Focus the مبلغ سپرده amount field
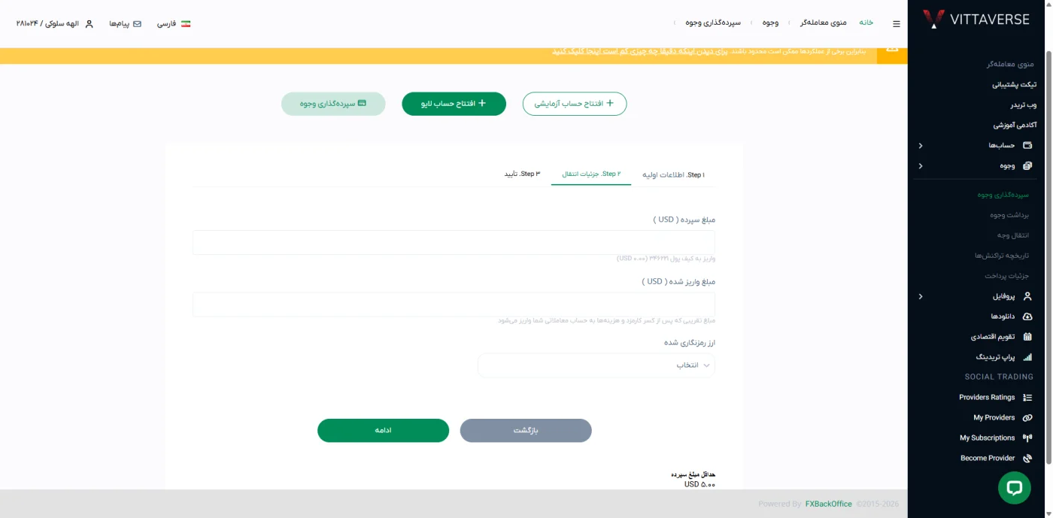This screenshot has width=1053, height=518. (454, 243)
